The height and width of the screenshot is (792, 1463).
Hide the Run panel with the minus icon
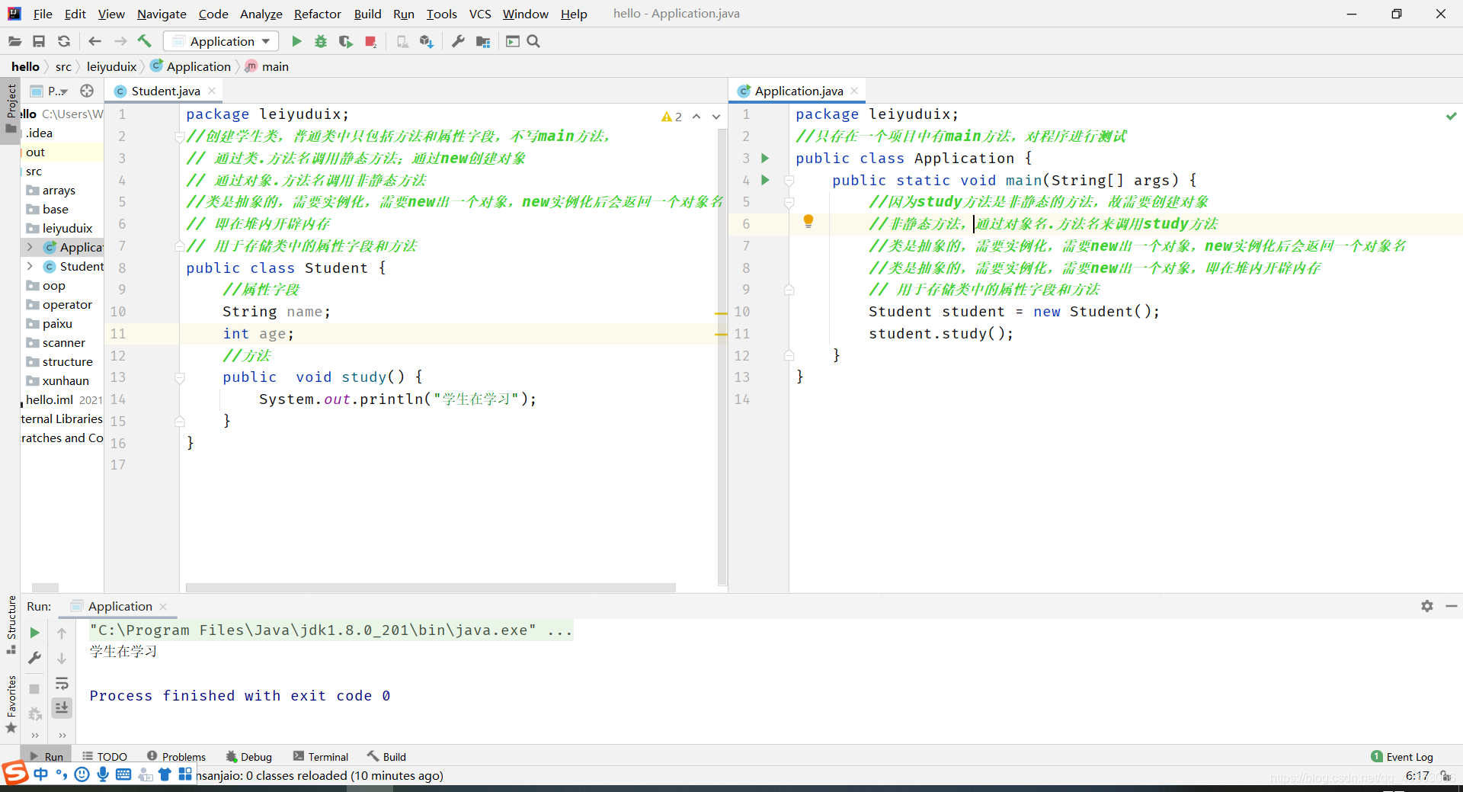(x=1452, y=606)
